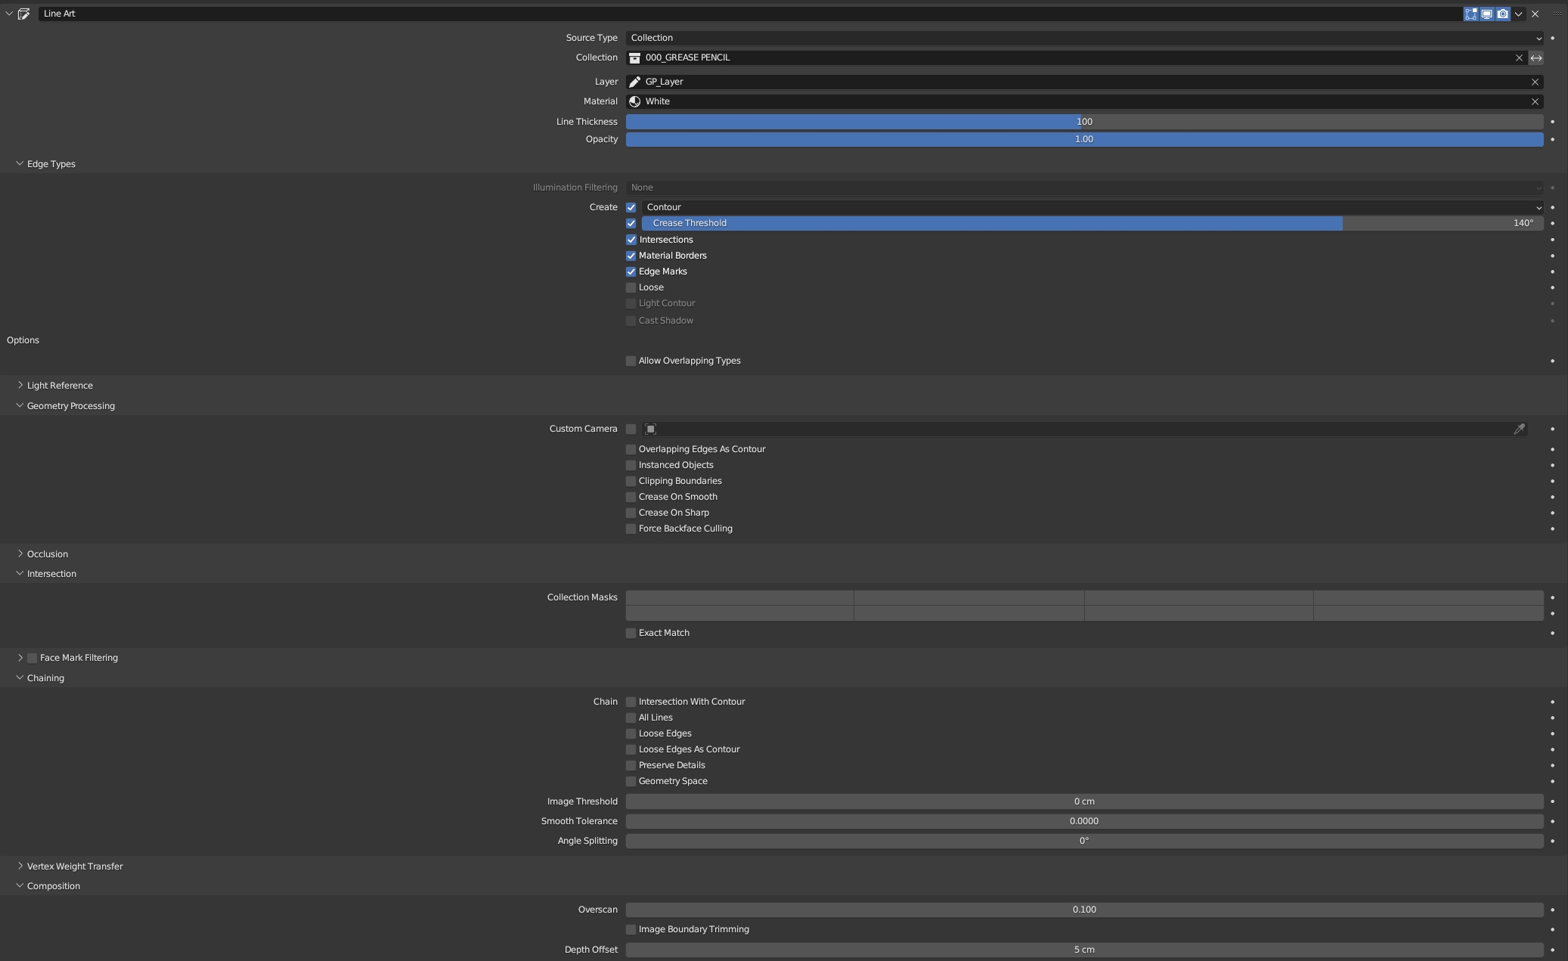Click the Chaining section label
Image resolution: width=1568 pixels, height=961 pixels.
point(45,677)
